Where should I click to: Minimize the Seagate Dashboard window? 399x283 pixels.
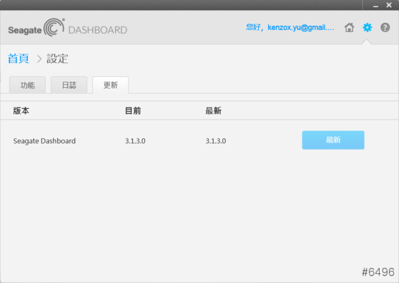pos(376,5)
